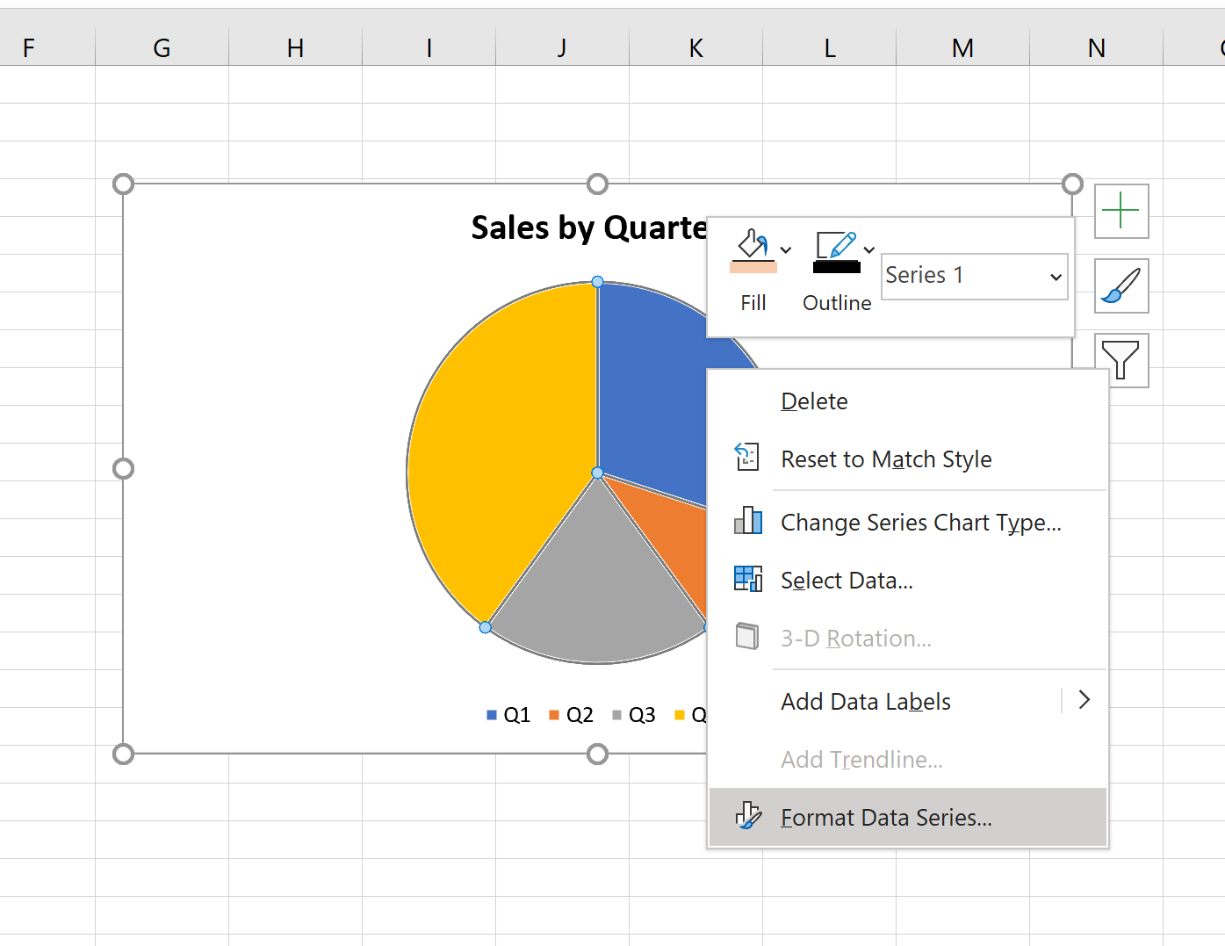This screenshot has height=946, width=1225.
Task: Click the Add Data Labels menu item
Action: coord(866,702)
